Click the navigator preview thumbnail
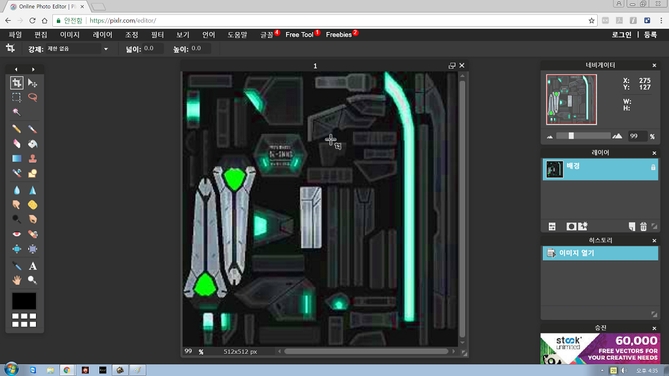This screenshot has height=376, width=669. coord(571,99)
